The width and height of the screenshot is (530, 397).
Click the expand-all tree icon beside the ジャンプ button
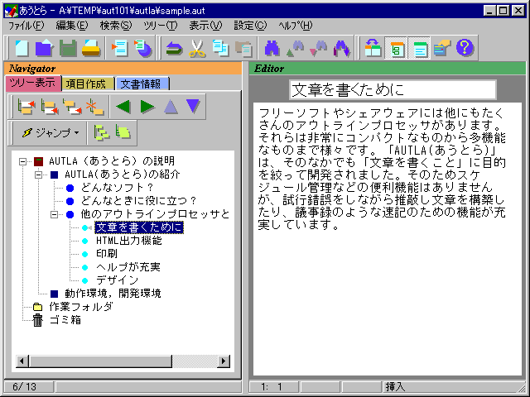click(101, 132)
